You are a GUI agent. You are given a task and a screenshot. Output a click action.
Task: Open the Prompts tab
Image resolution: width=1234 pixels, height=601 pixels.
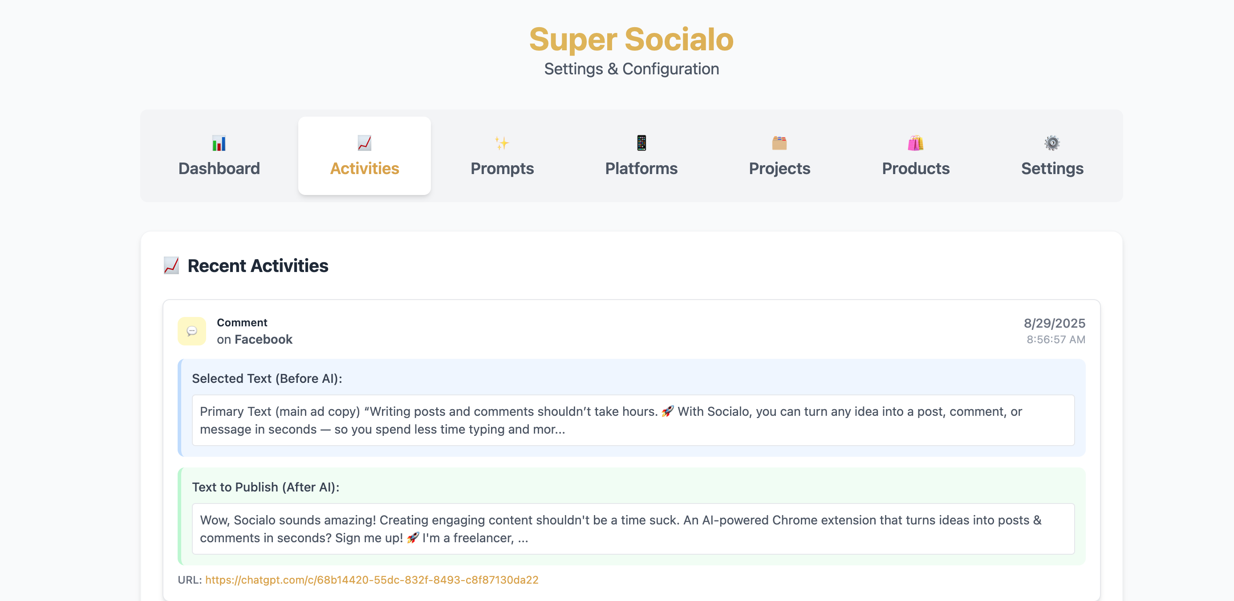(502, 156)
